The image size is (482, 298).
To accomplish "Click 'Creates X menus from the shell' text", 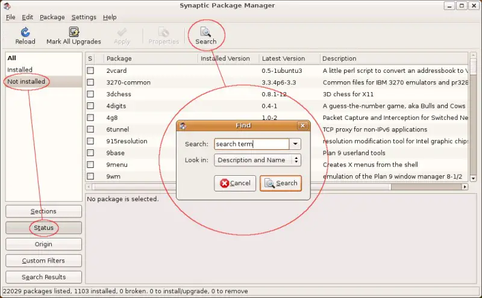I will [371, 165].
